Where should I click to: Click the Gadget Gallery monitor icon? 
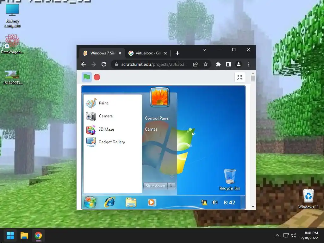(91, 142)
